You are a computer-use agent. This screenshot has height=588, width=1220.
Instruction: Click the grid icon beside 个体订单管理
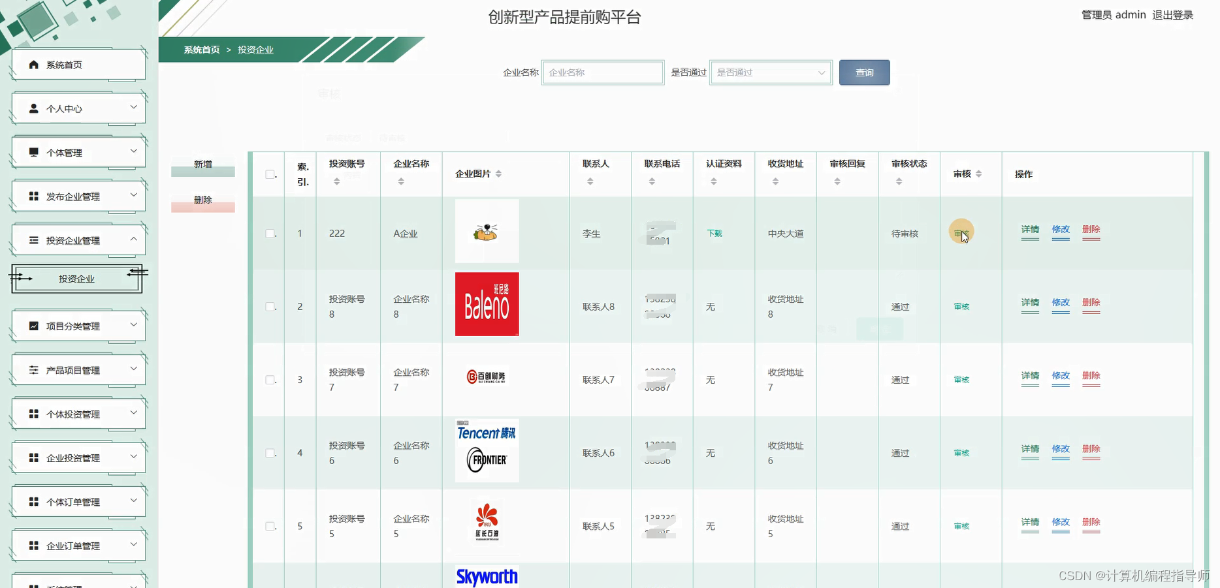click(x=34, y=501)
